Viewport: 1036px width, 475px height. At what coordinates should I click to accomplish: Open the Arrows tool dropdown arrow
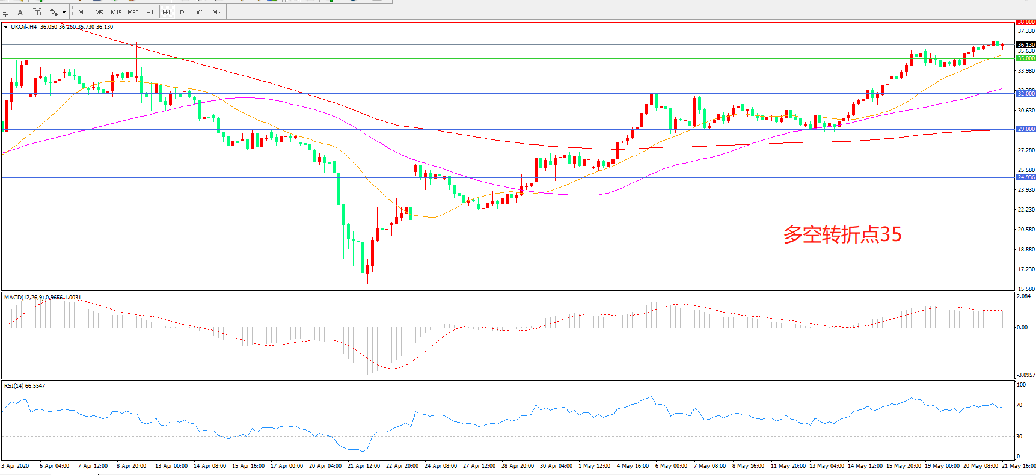pyautogui.click(x=64, y=12)
